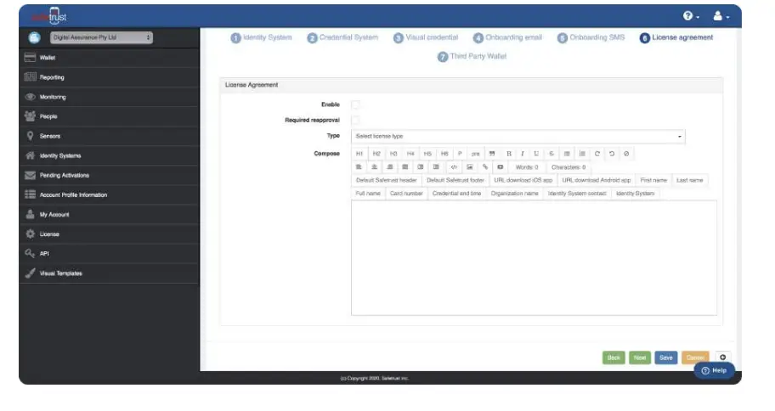Click the Monitoring eye icon in sidebar

click(30, 97)
